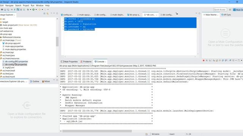Select the Outline tab

[x=35, y=82]
